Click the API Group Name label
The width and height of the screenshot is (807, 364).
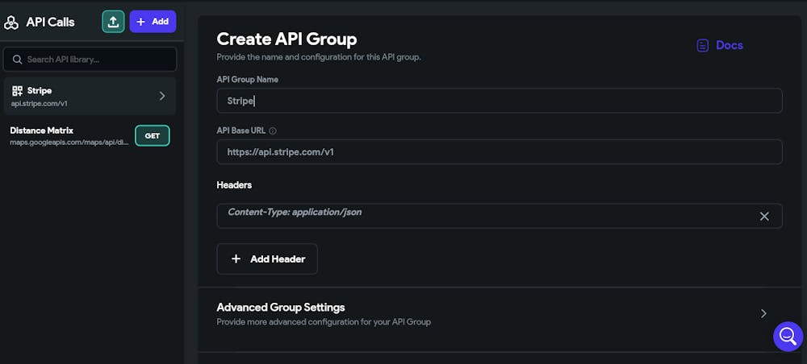(248, 80)
